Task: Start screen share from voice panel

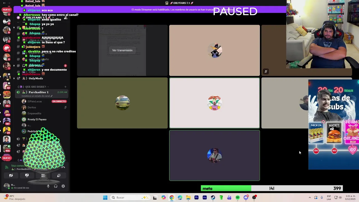Action: (x=27, y=175)
